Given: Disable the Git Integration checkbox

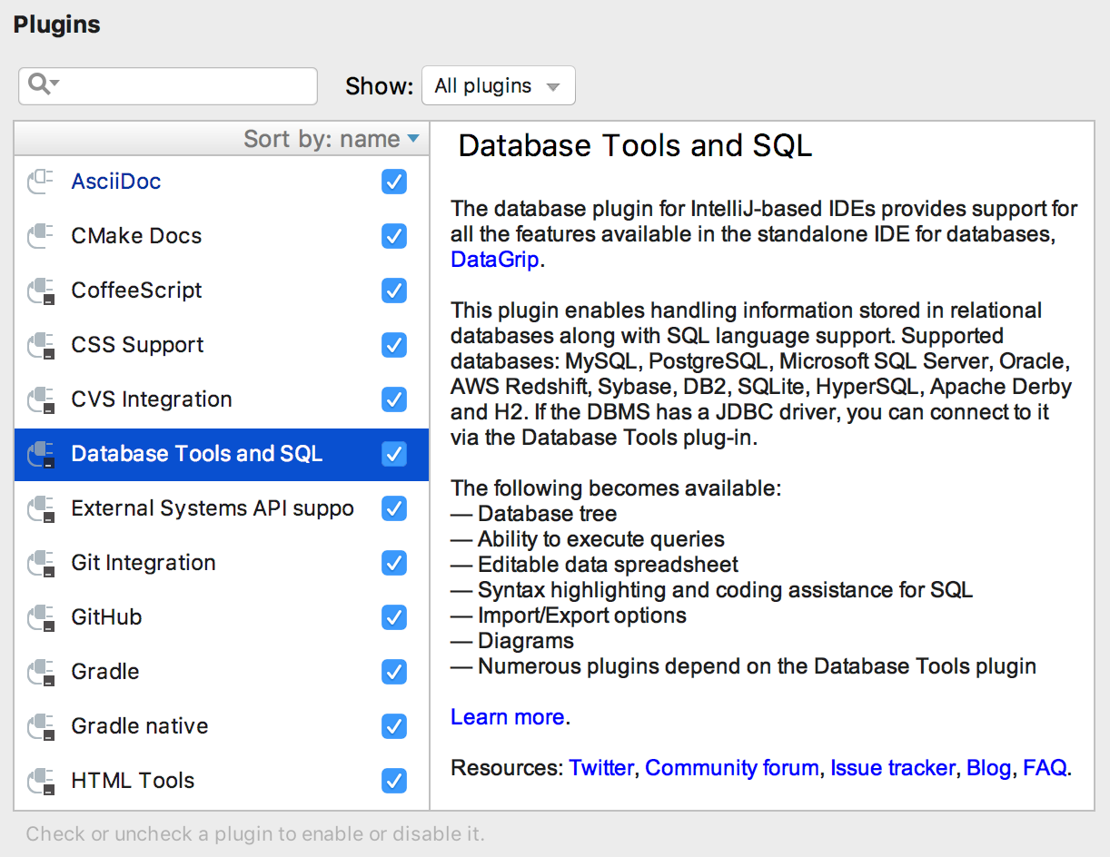Looking at the screenshot, I should point(394,563).
